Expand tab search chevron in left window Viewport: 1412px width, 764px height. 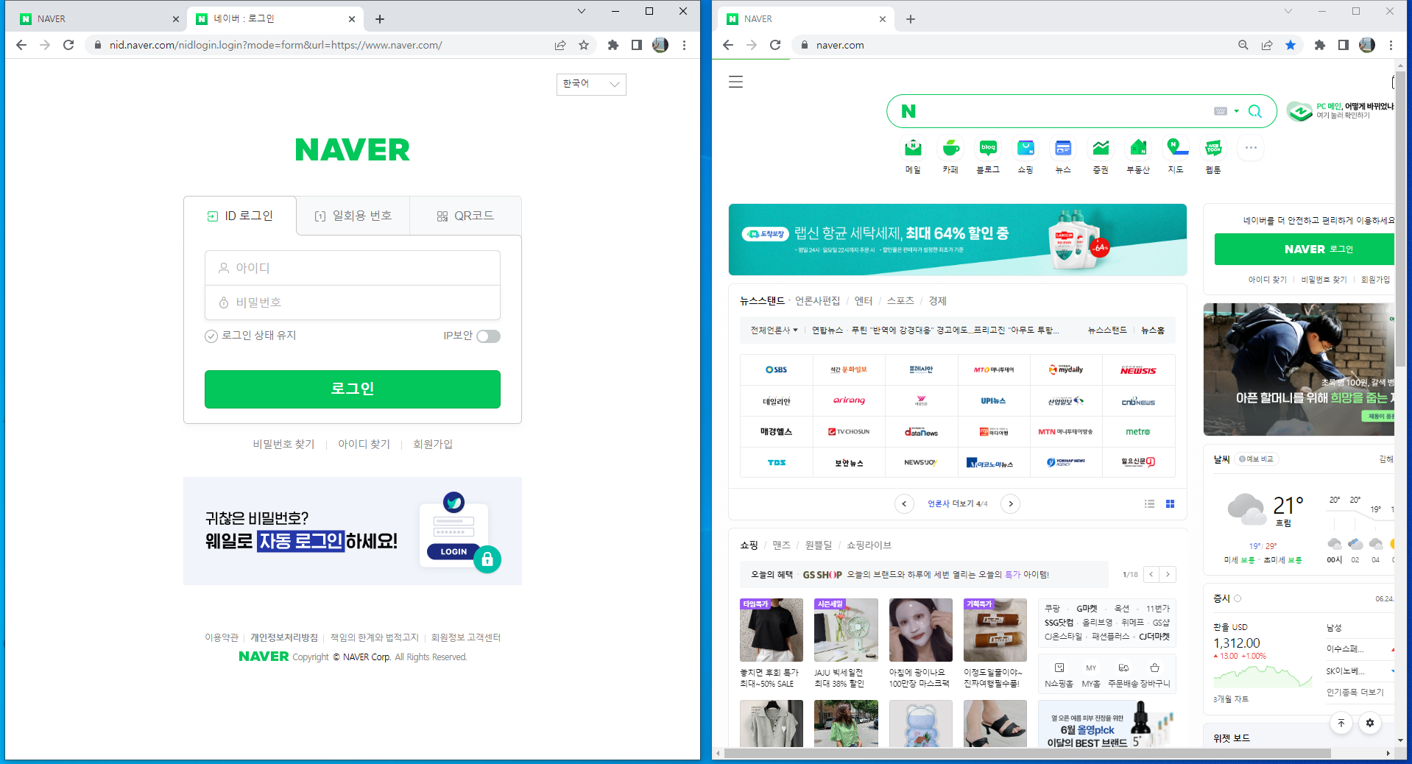(582, 11)
